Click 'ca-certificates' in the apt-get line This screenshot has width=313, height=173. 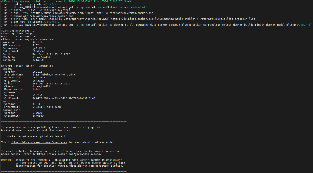pos(110,7)
